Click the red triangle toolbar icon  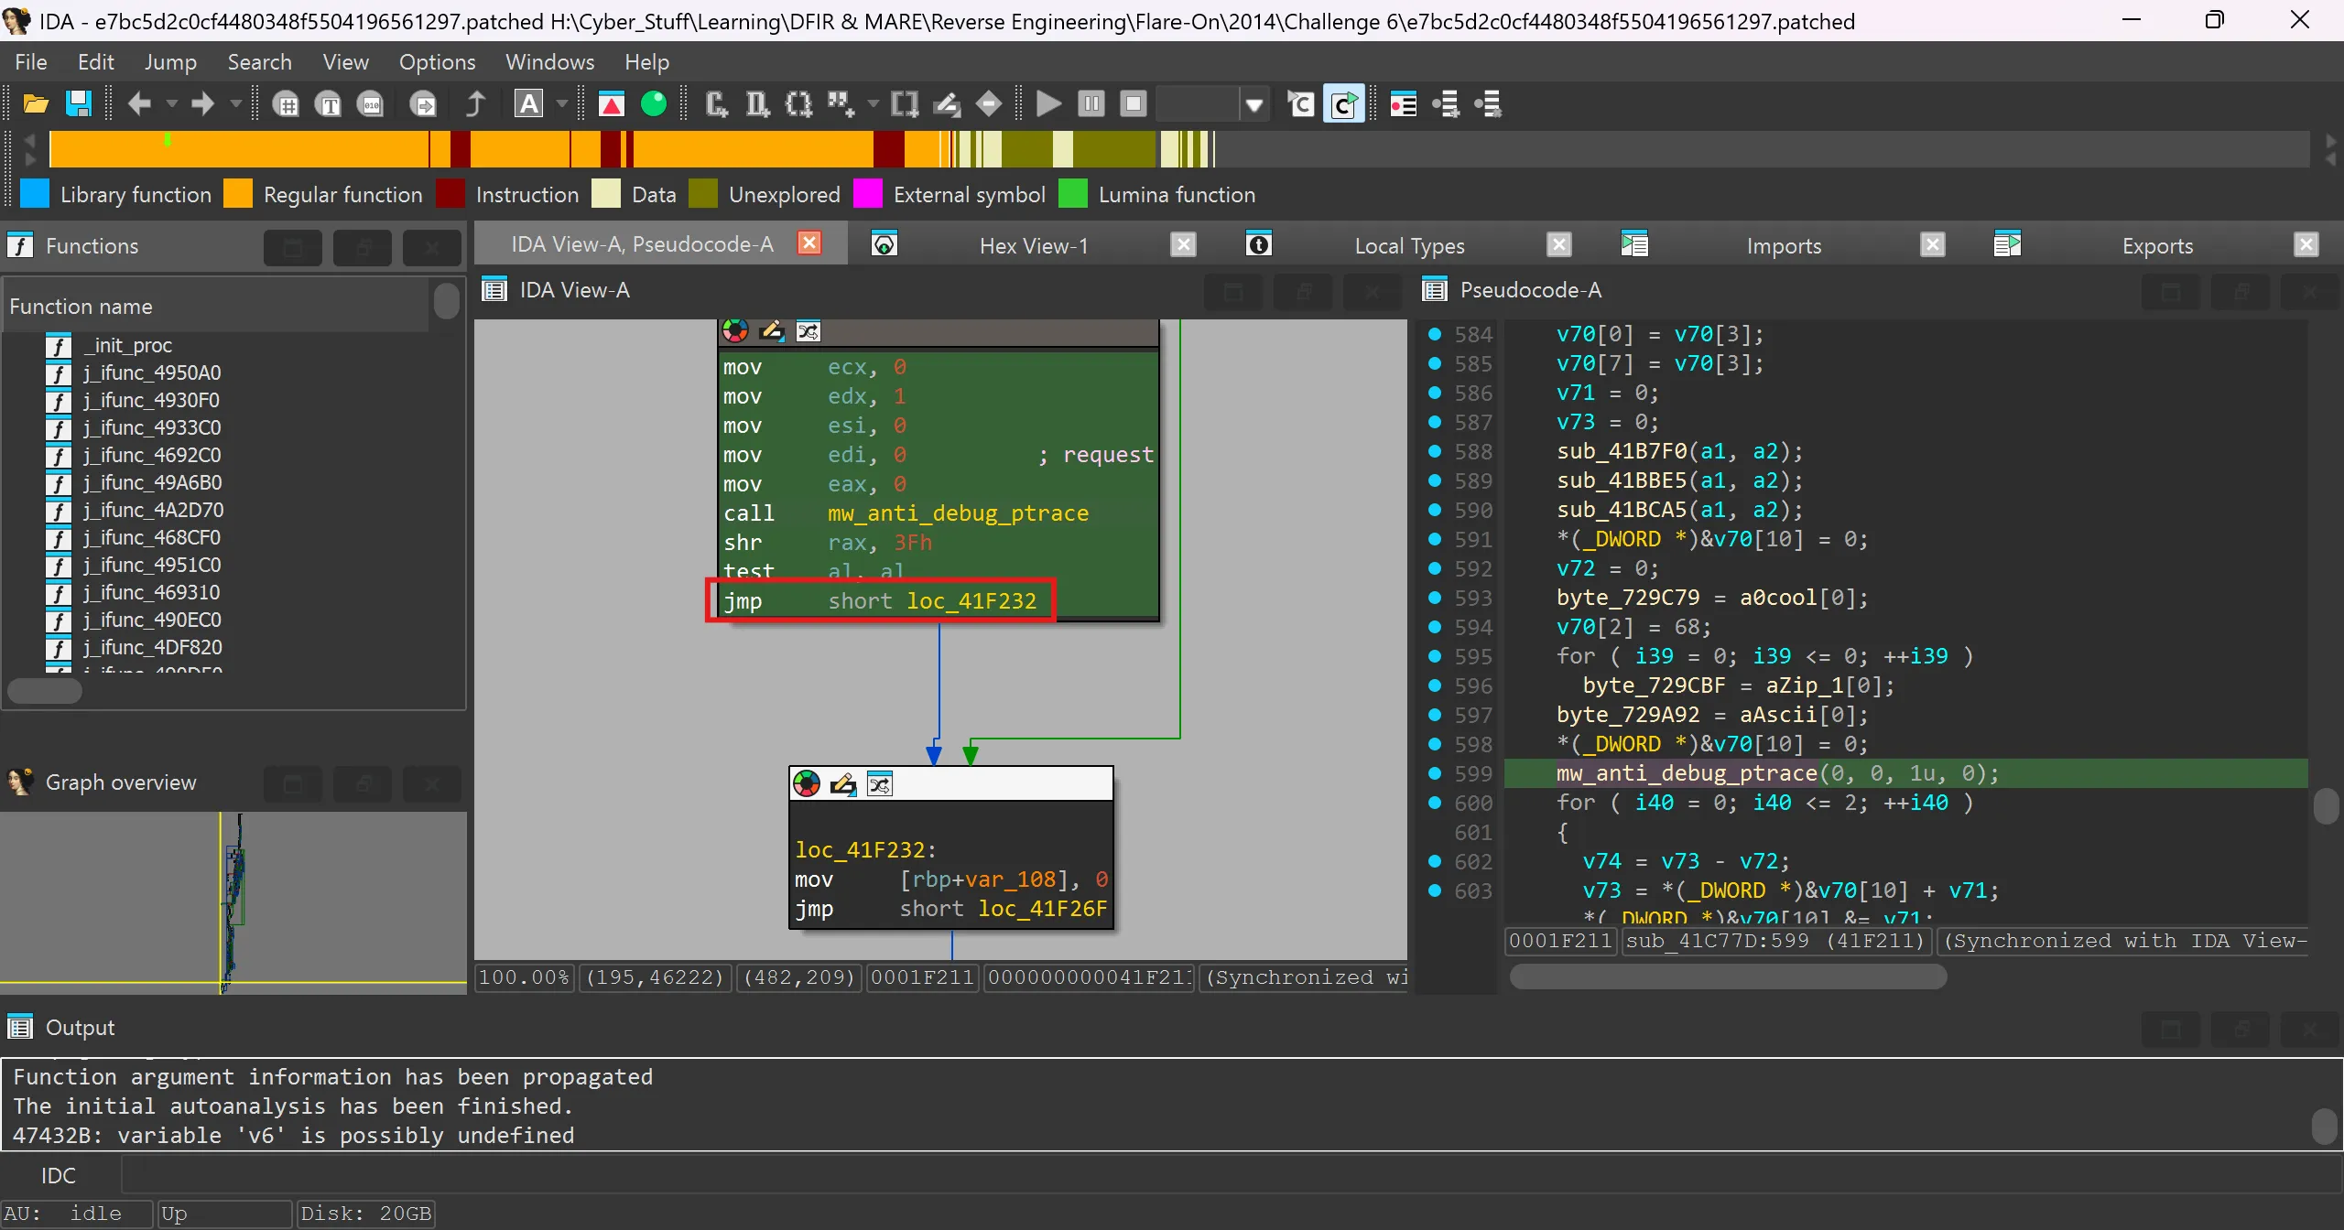pos(611,104)
